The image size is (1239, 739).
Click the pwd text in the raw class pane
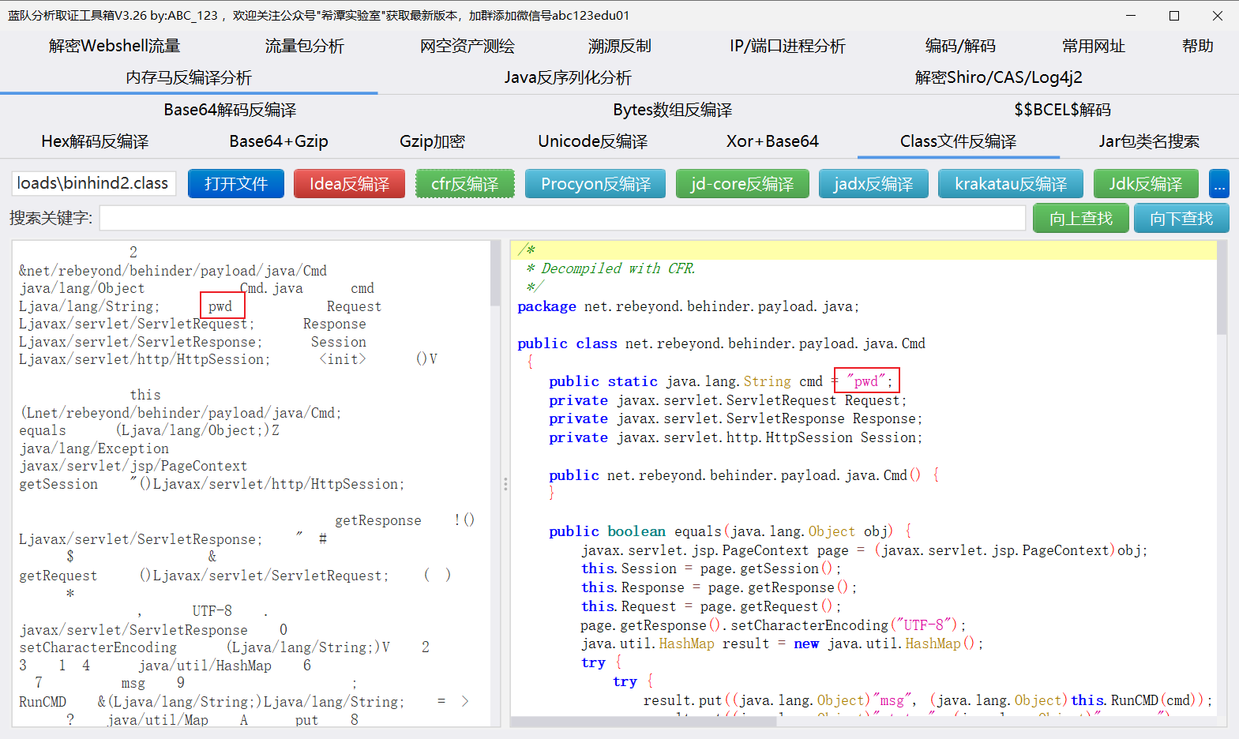coord(220,306)
